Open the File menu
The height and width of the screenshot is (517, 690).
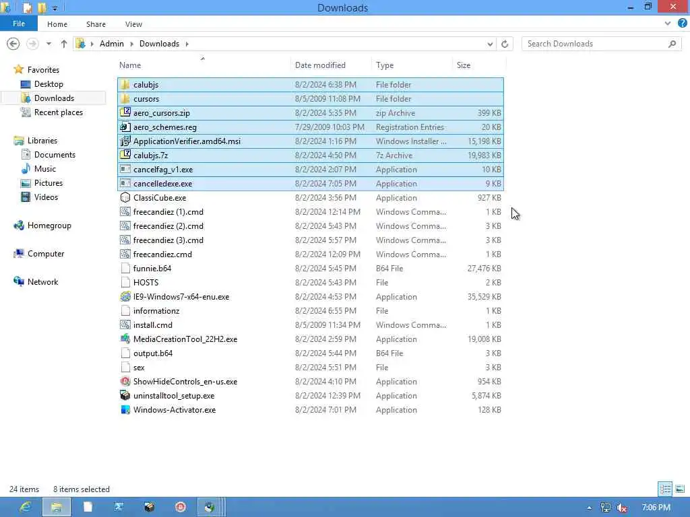pyautogui.click(x=18, y=24)
